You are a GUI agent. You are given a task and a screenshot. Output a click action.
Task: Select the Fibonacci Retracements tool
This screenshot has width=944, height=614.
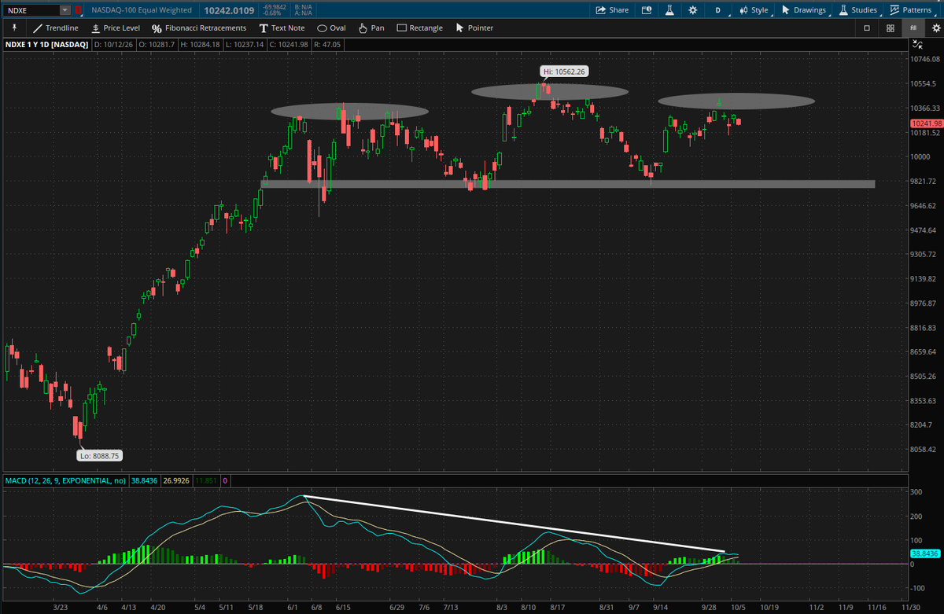coord(199,28)
